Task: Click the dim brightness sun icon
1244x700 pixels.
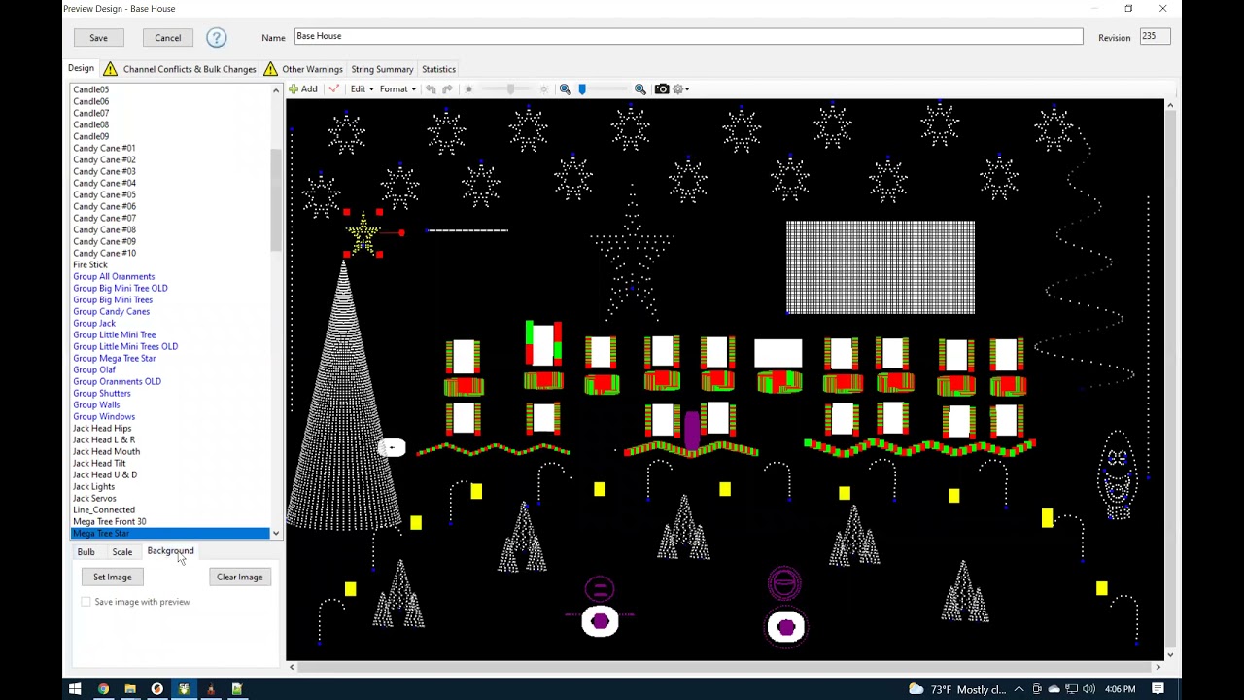Action: (468, 89)
